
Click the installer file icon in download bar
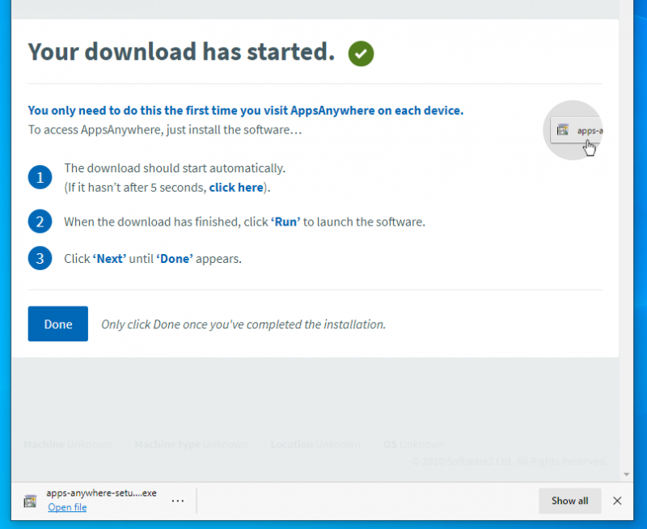click(x=30, y=501)
